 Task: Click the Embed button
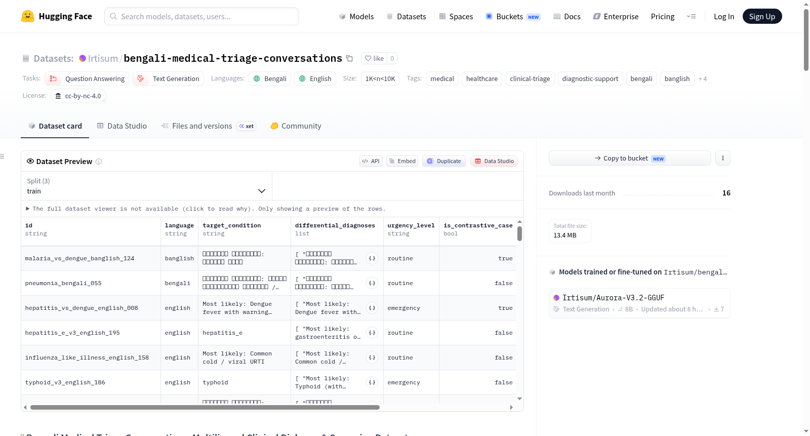(x=402, y=161)
